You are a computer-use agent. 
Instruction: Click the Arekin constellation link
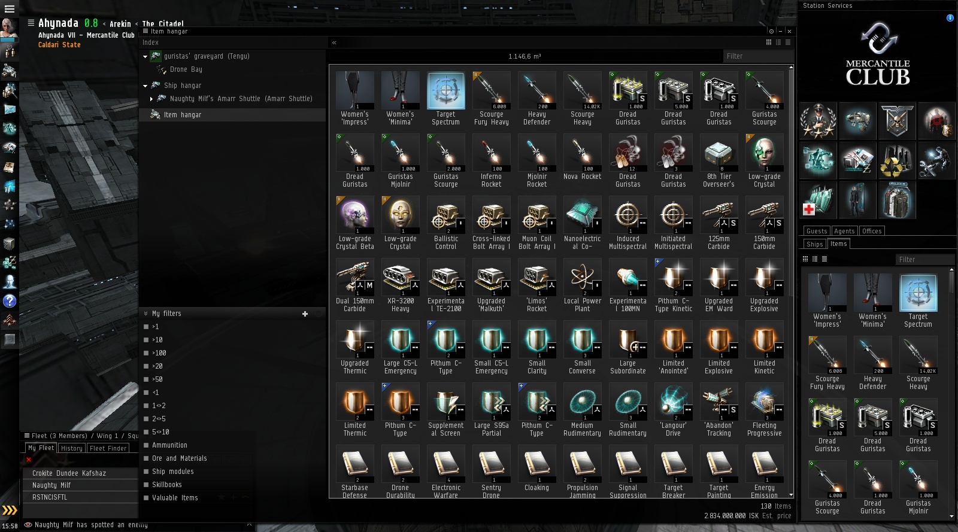tap(120, 24)
